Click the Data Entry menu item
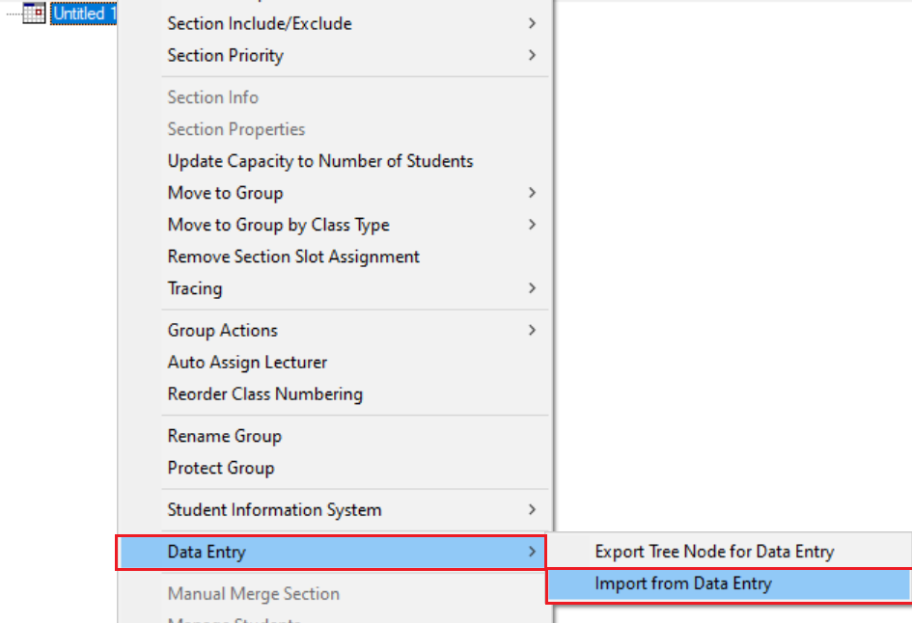Viewport: 912px width, 623px height. point(207,552)
